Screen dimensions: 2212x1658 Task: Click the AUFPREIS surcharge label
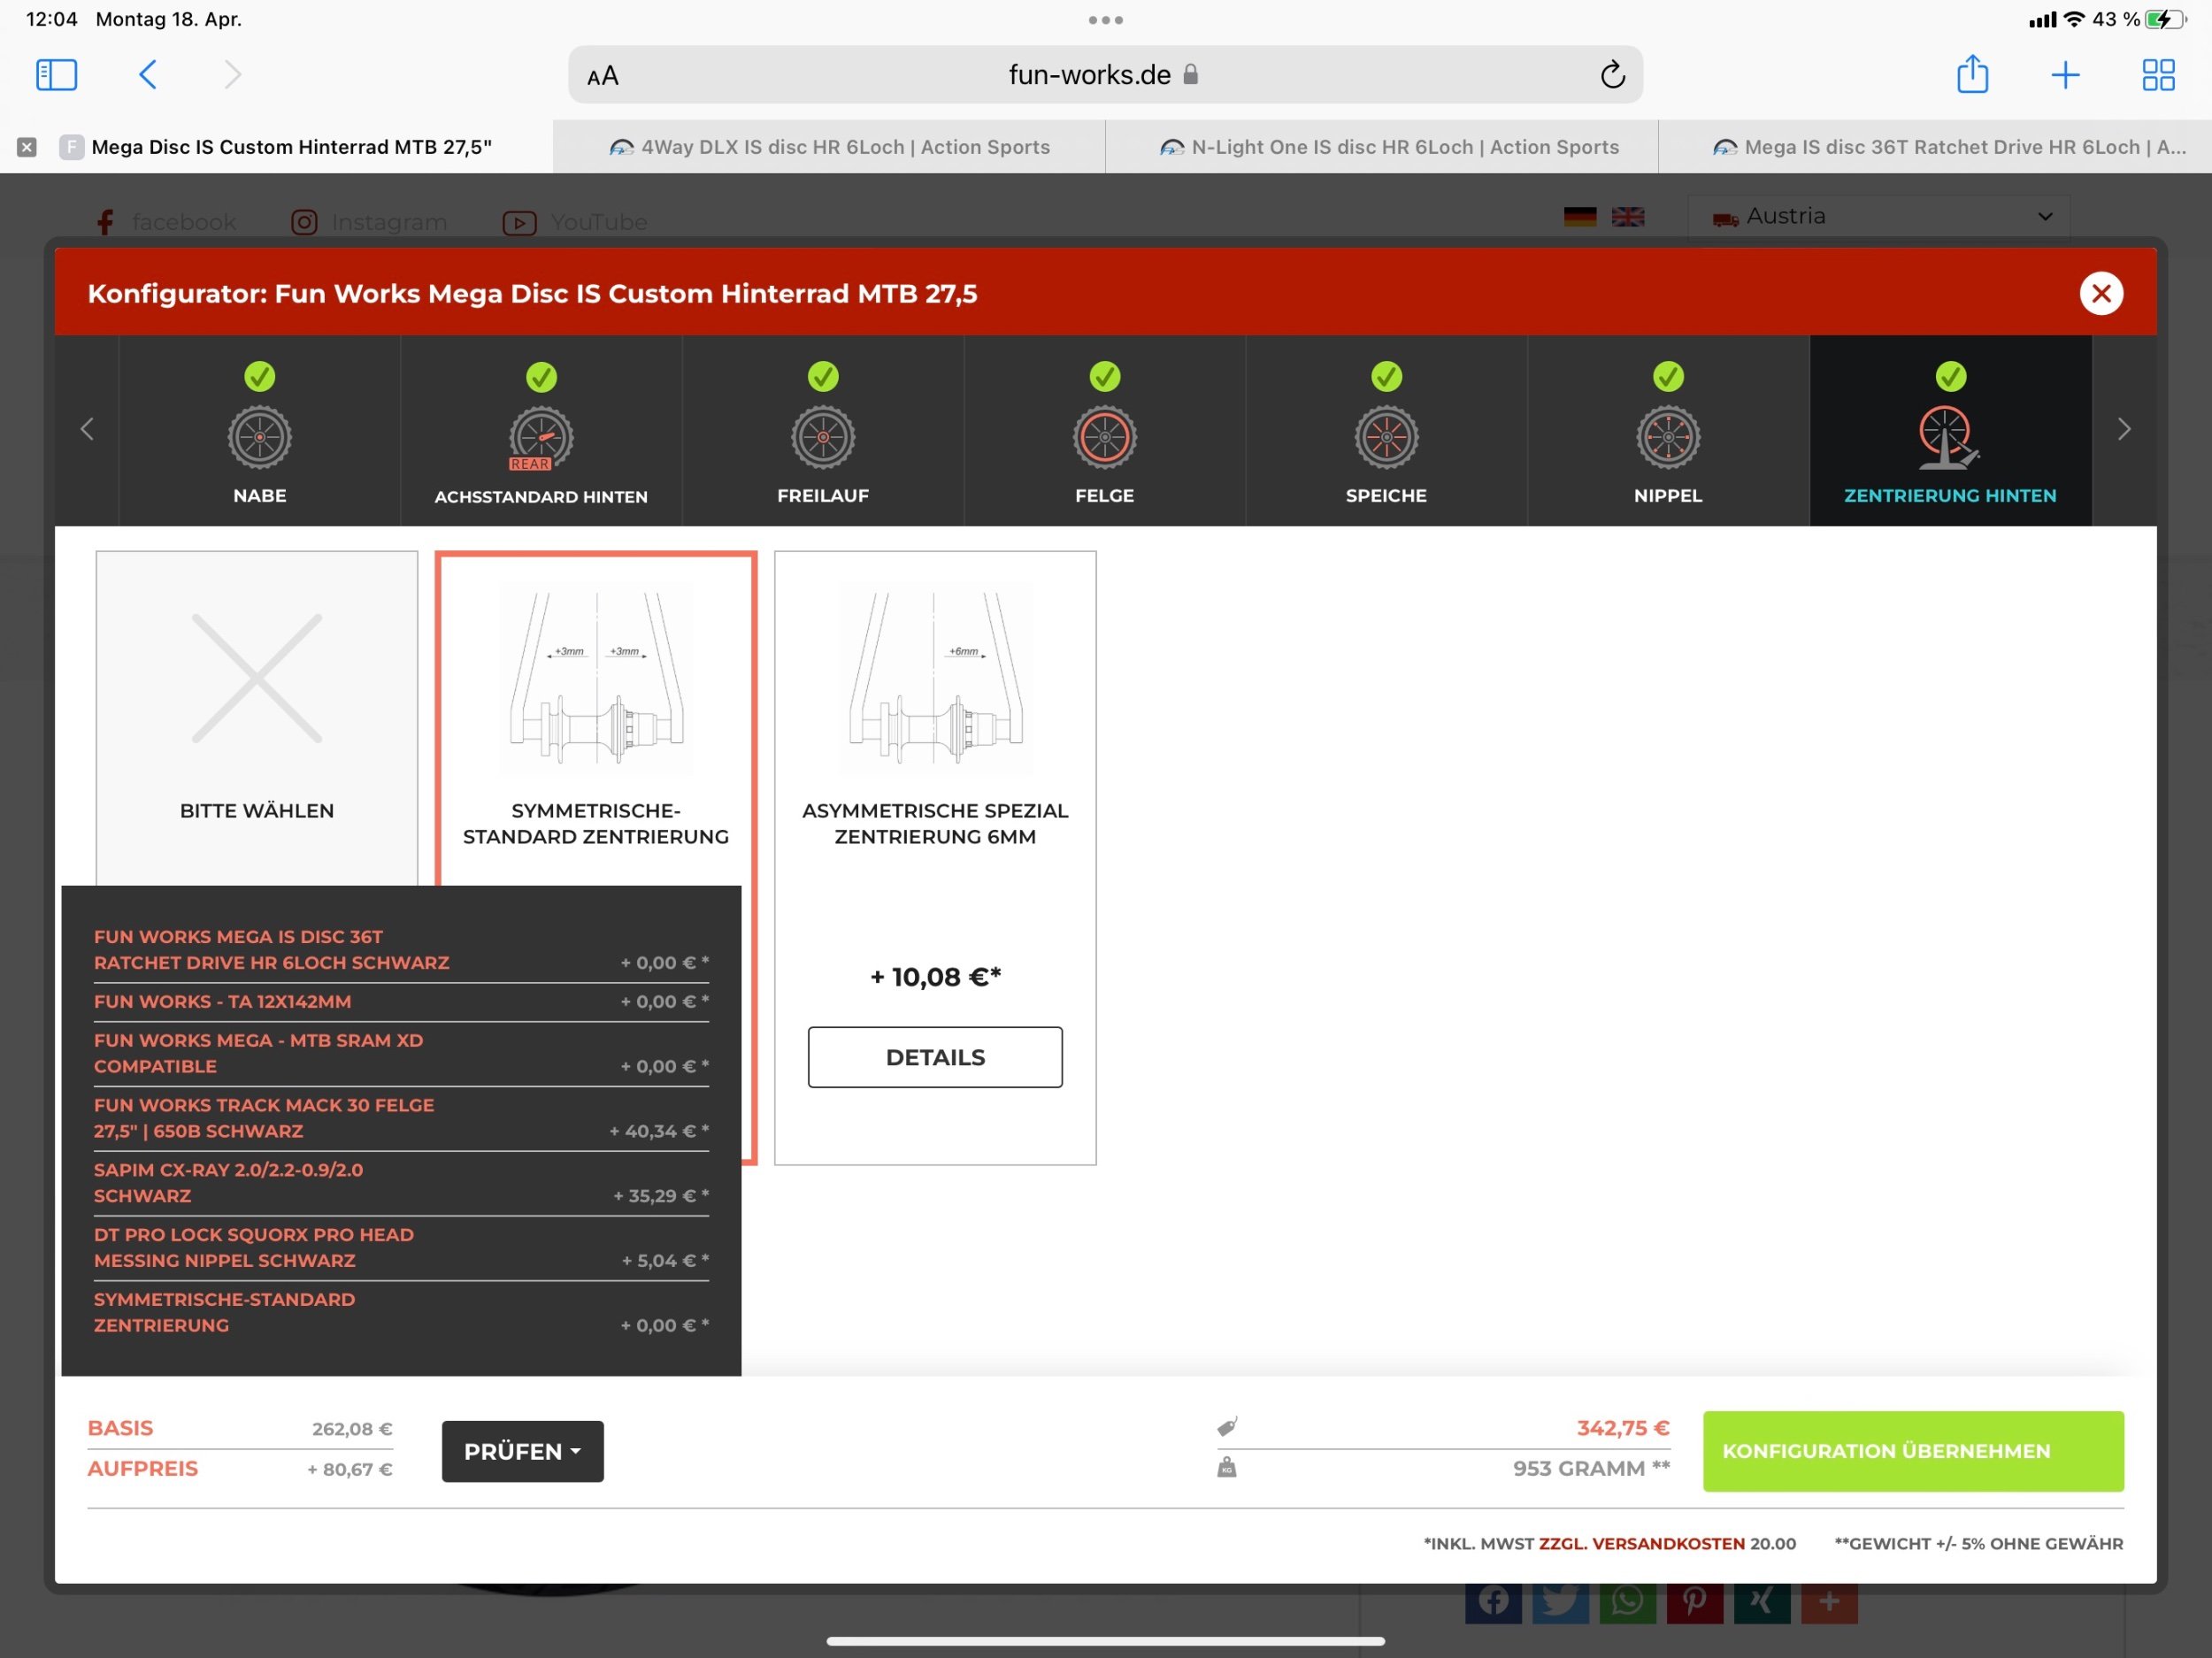coord(143,1469)
